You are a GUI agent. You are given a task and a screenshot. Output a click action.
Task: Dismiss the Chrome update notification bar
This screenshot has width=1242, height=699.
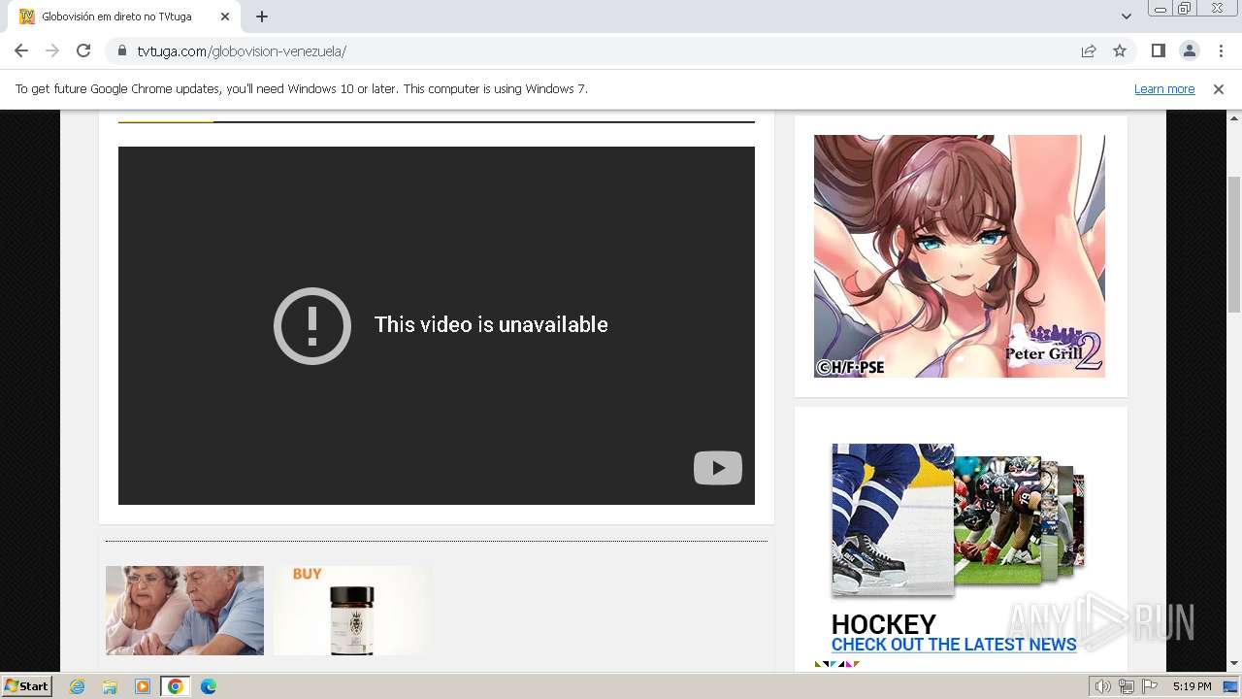tap(1219, 89)
